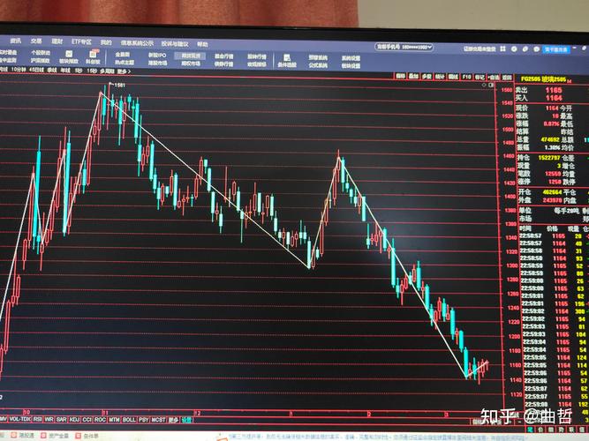The width and height of the screenshot is (589, 441).
Task: Toggle the MACD indicator tab
Action: pos(4,419)
